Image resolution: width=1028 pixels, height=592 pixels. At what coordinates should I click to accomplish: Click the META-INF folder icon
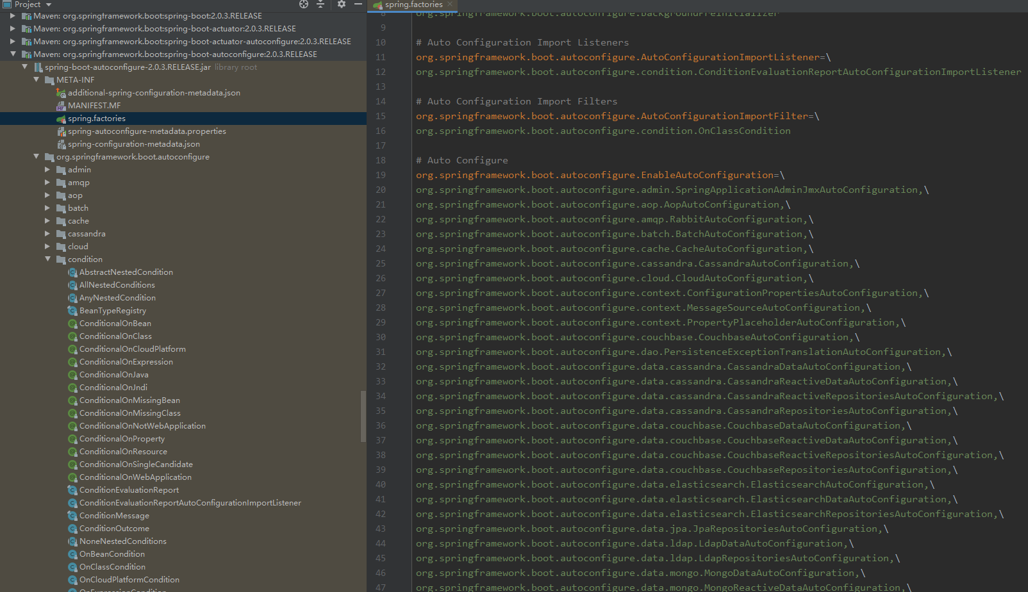point(49,80)
